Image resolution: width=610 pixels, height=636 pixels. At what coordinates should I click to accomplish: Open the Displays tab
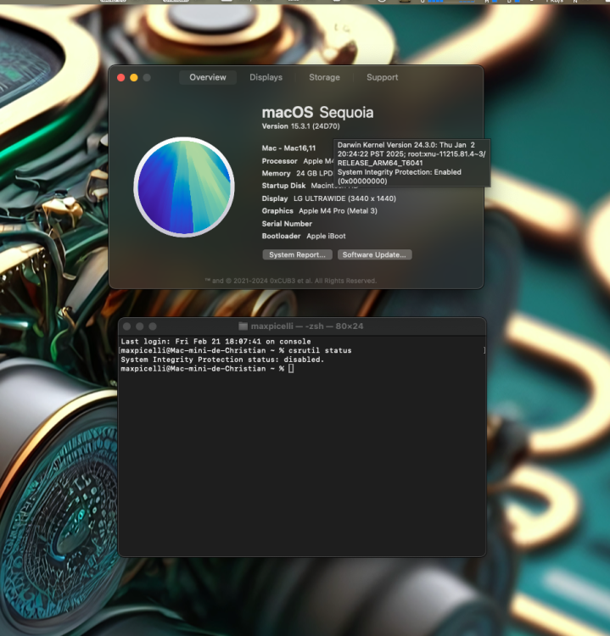click(266, 77)
